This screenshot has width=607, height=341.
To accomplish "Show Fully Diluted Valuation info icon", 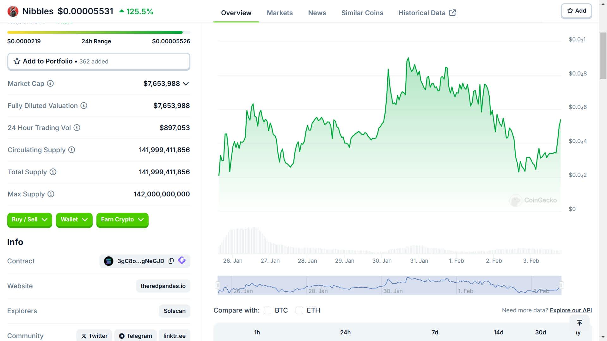I will pos(84,105).
